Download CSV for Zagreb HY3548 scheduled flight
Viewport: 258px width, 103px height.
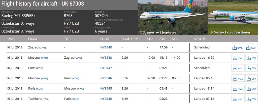coord(251,47)
